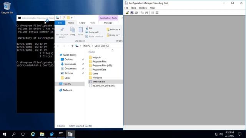Click the File Explorer taskbar icon
The width and height of the screenshot is (246, 138).
pos(42,134)
